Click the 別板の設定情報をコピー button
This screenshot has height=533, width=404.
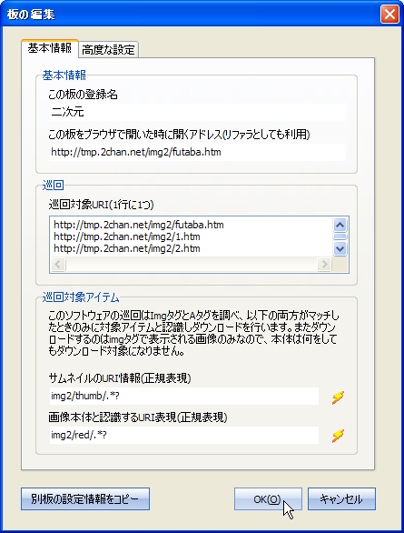[85, 499]
